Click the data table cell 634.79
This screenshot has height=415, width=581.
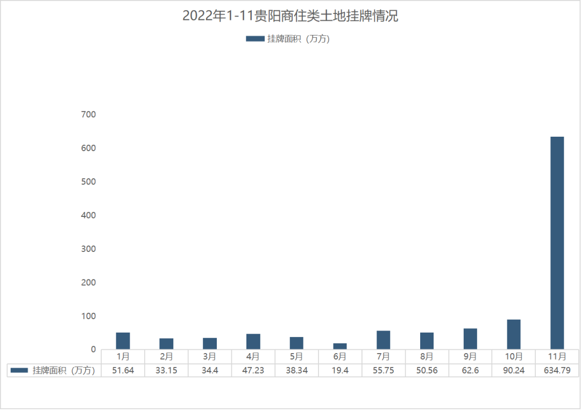[557, 370]
